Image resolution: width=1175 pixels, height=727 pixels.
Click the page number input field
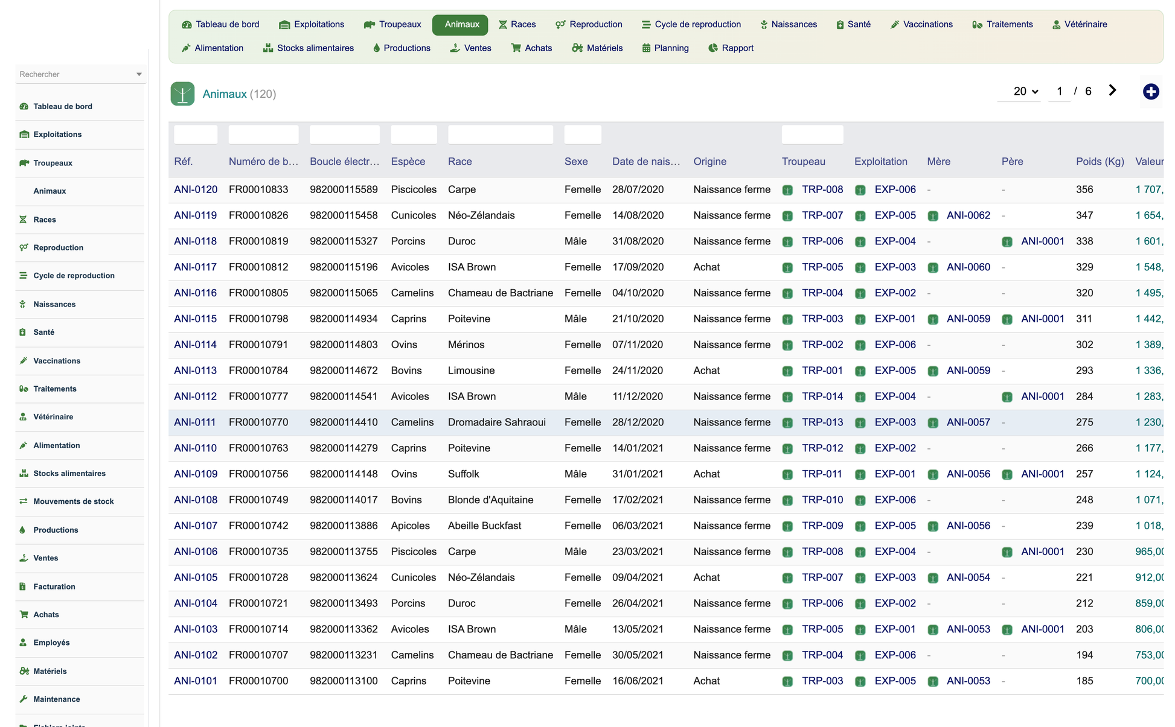(1059, 91)
